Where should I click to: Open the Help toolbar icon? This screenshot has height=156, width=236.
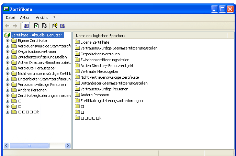(x=55, y=25)
